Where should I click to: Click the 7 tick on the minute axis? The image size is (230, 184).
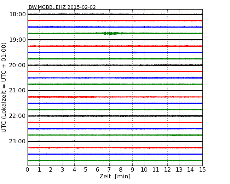109,170
